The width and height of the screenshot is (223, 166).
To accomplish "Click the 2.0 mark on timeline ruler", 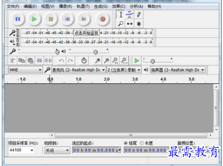I will point(107,79).
